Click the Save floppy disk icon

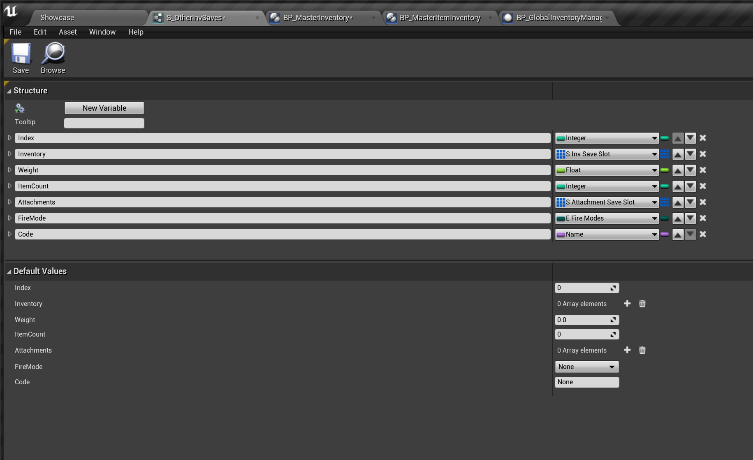[21, 54]
